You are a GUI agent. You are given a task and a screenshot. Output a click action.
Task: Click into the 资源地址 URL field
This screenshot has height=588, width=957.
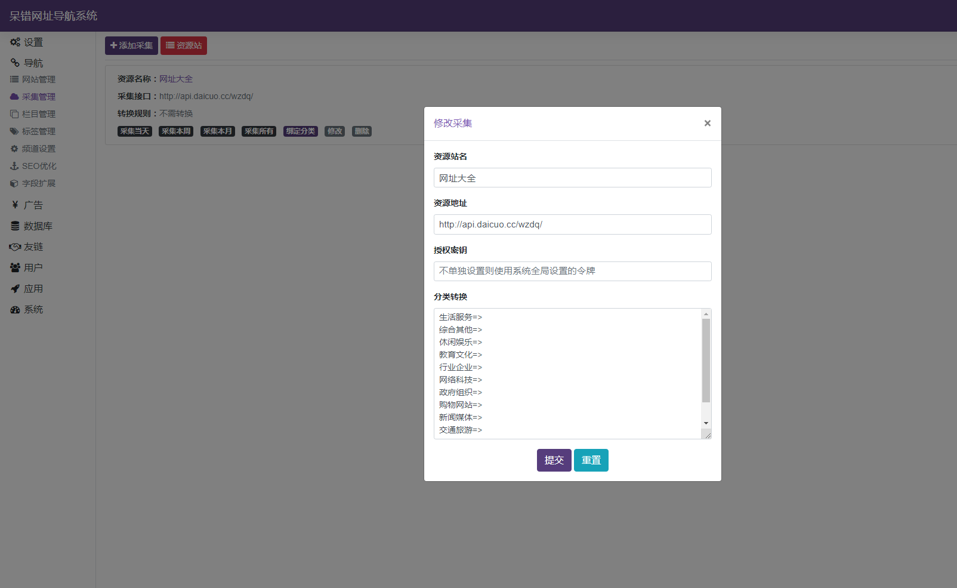[572, 224]
